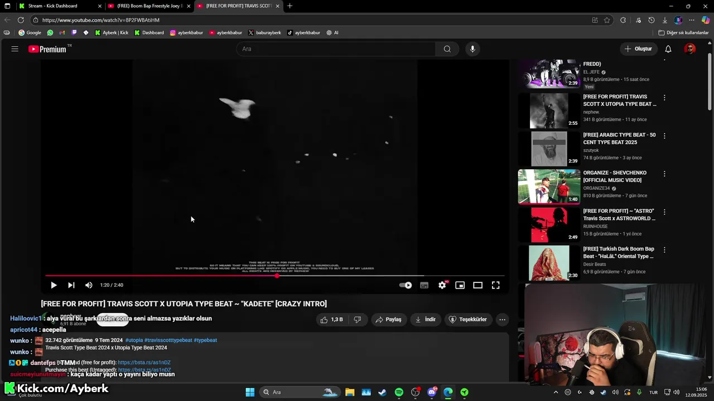Dislike the video with thumbs down
The height and width of the screenshot is (401, 714).
click(358, 320)
